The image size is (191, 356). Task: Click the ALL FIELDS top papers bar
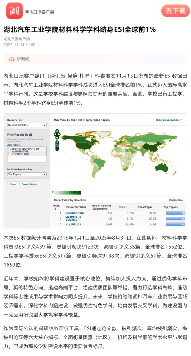point(175,225)
